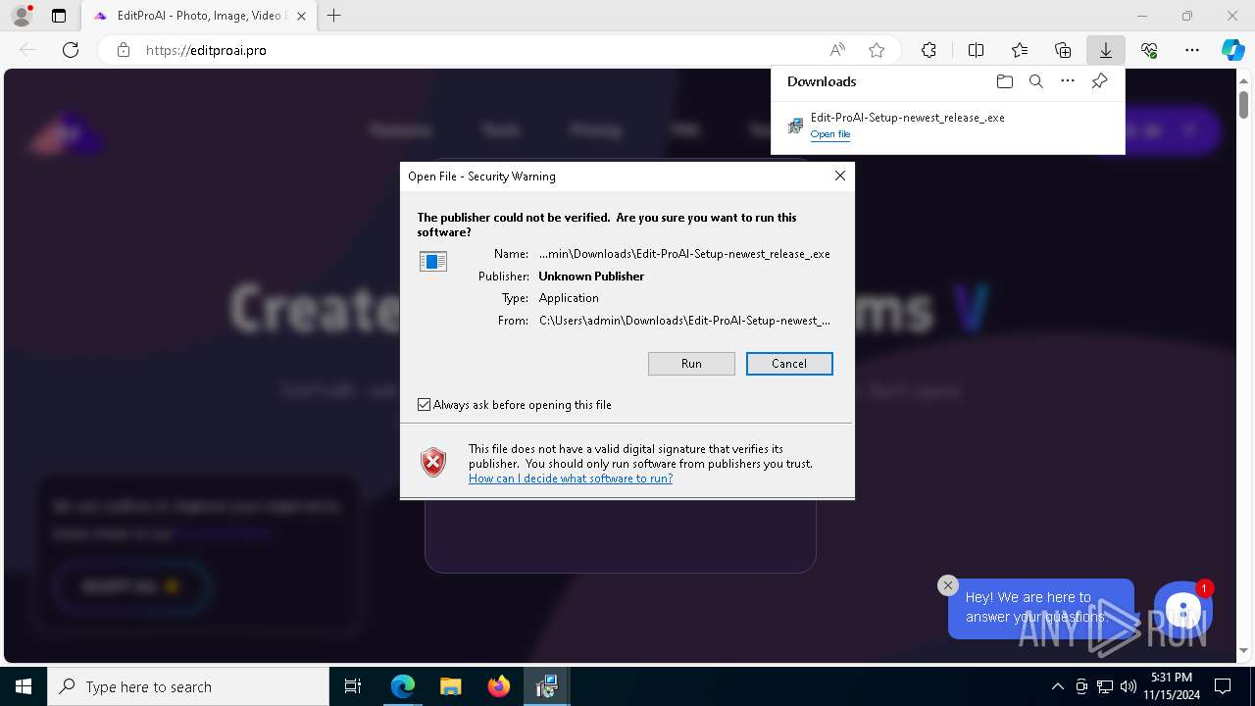Show hidden tray icons chevron
Viewport: 1255px width, 706px height.
pyautogui.click(x=1057, y=686)
